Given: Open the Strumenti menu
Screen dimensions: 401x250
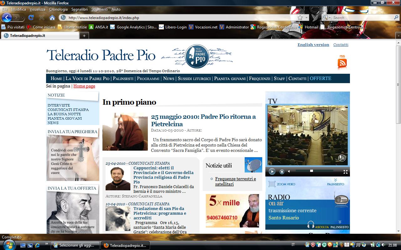Looking at the screenshot, I should [x=99, y=9].
